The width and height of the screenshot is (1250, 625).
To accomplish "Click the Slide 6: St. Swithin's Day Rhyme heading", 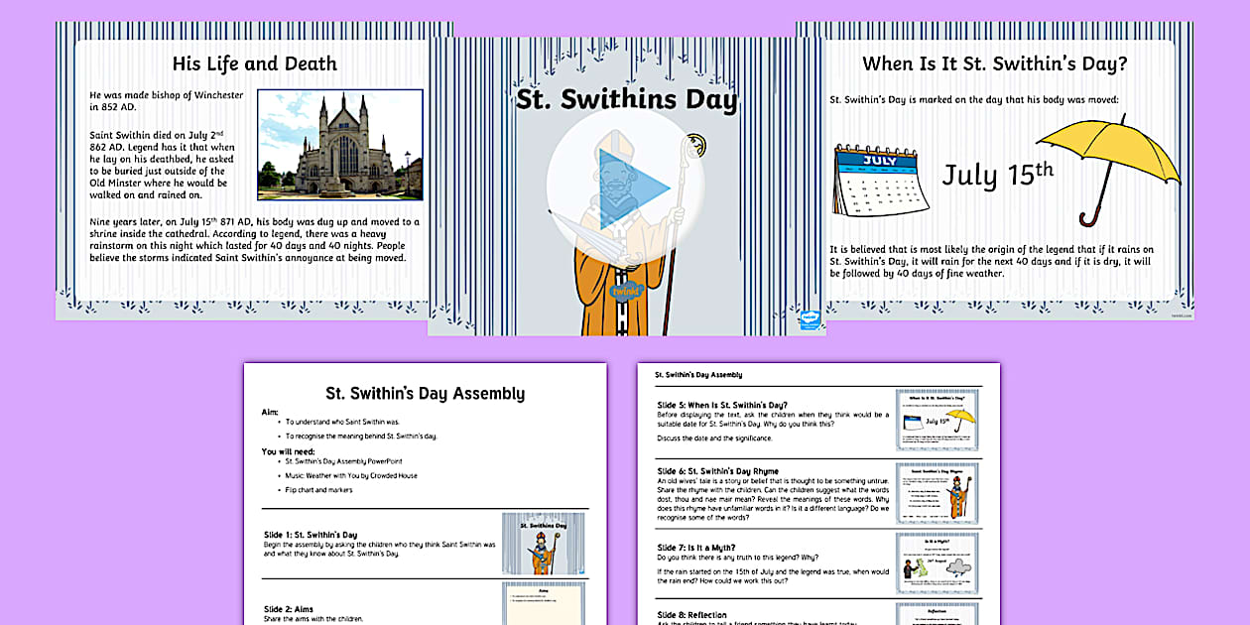I will point(717,471).
